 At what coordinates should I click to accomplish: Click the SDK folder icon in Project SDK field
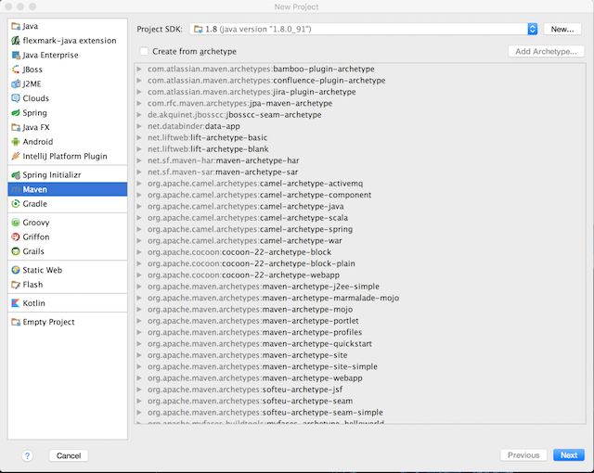coord(198,29)
